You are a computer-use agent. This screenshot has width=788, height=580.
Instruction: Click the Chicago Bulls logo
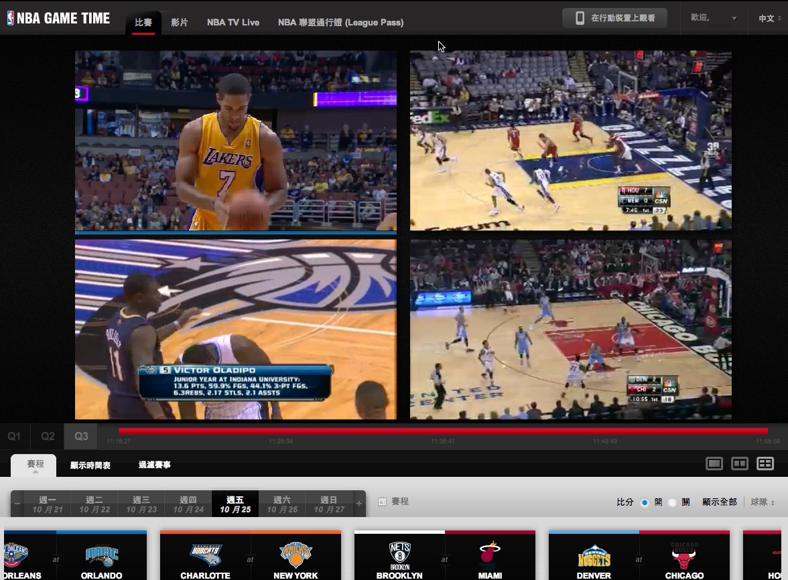(x=684, y=555)
